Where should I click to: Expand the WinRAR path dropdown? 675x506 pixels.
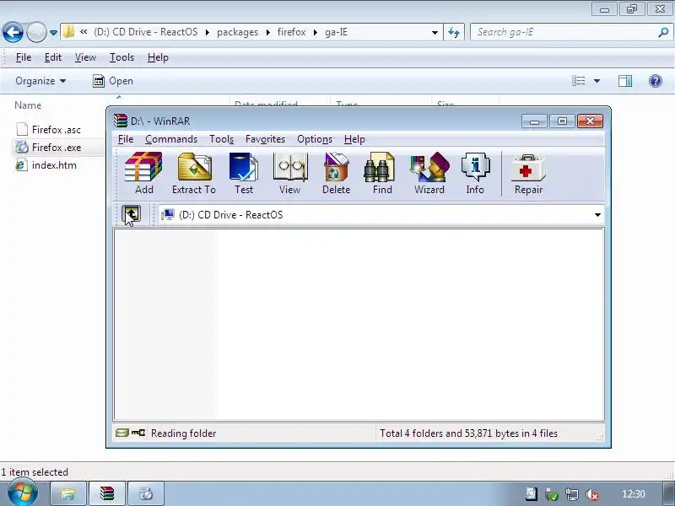pos(597,215)
